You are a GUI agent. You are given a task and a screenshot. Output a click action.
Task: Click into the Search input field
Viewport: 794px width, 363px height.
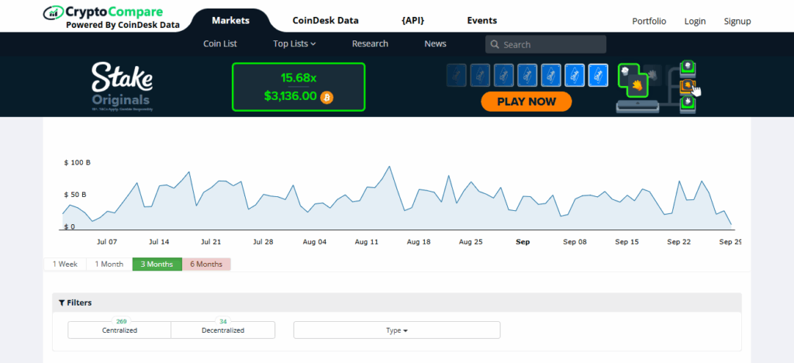tap(552, 44)
